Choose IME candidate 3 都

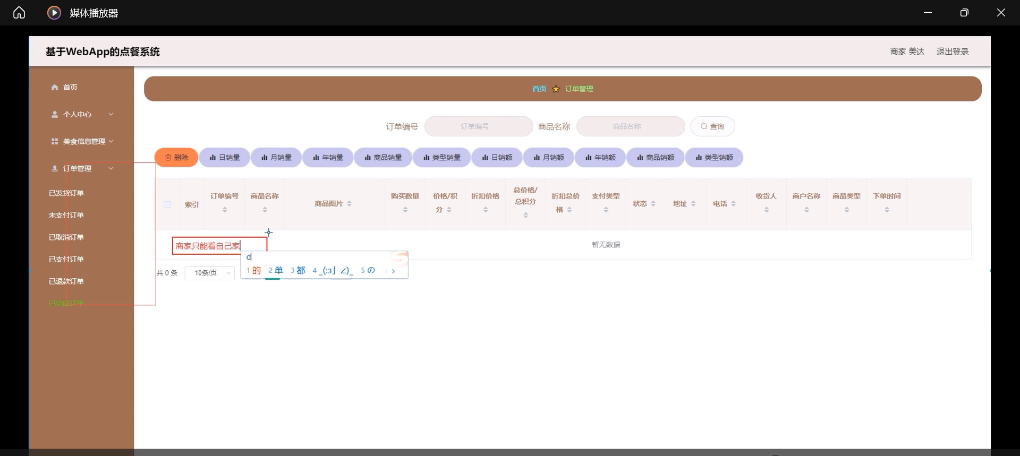pos(298,271)
